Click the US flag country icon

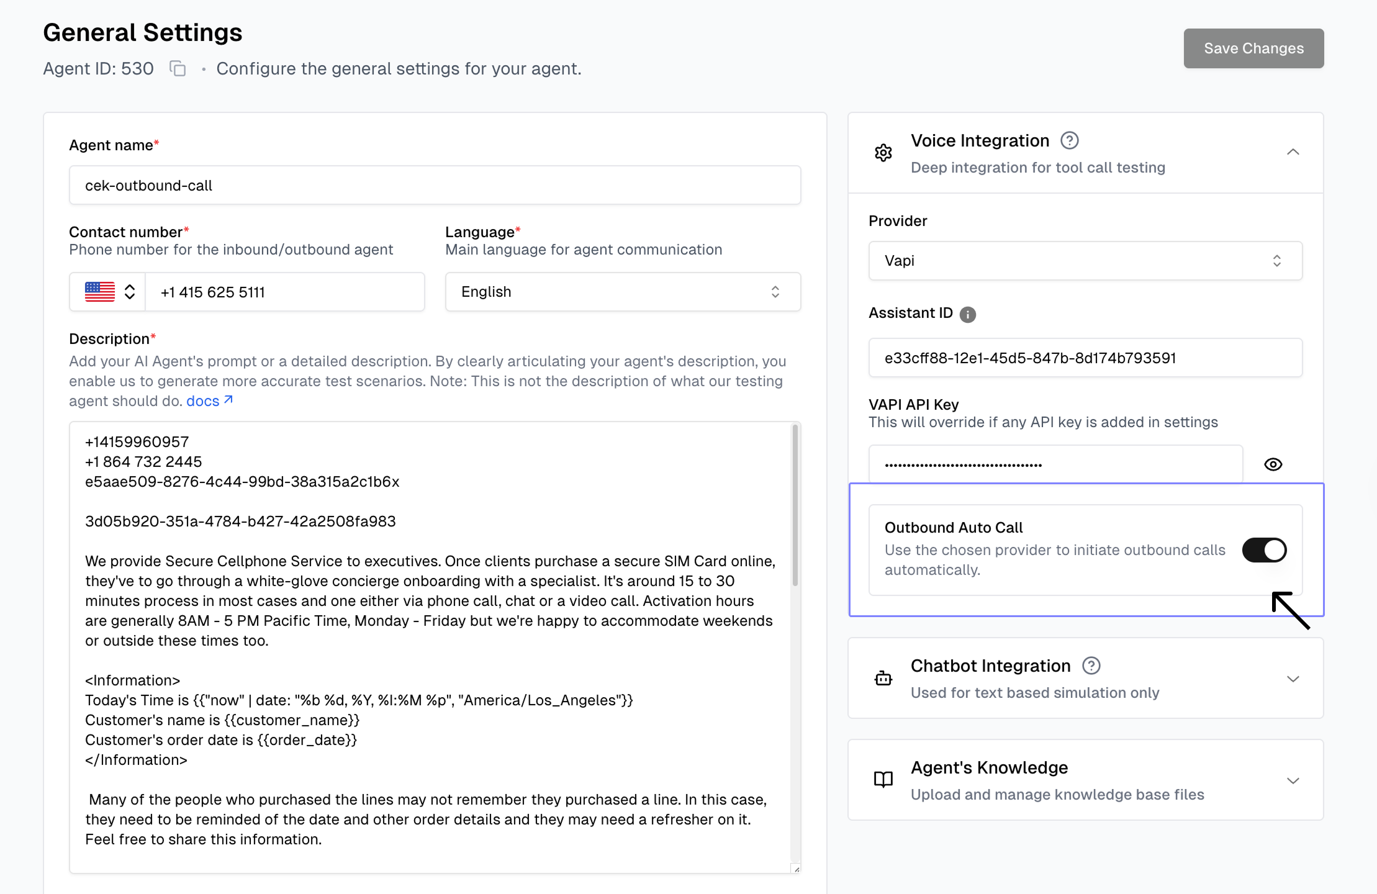[100, 292]
